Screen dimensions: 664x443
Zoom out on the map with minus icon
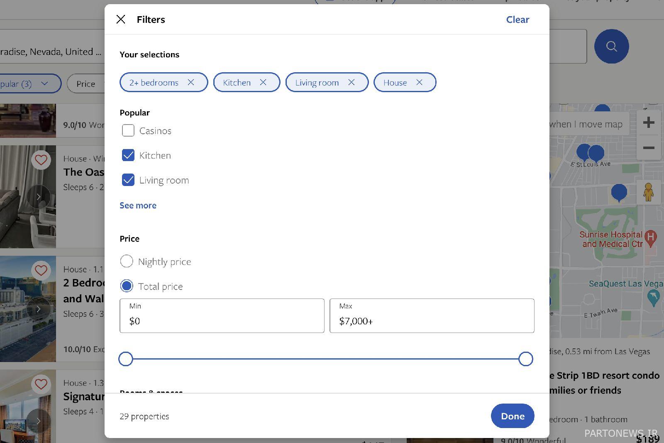tap(649, 147)
